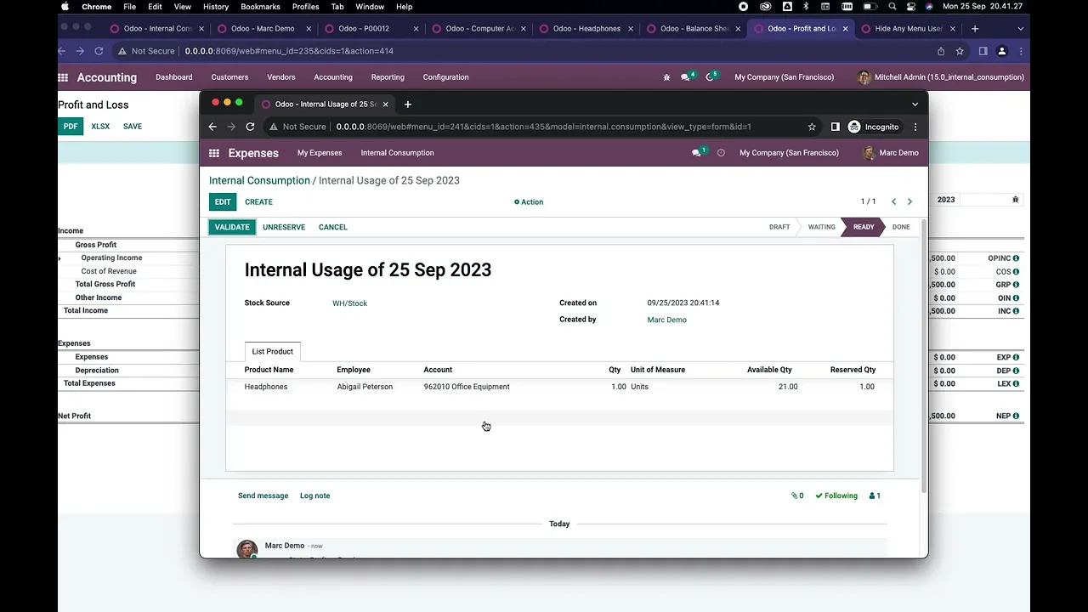Open Configuration menu in Accounting navbar
1088x612 pixels.
pos(445,77)
